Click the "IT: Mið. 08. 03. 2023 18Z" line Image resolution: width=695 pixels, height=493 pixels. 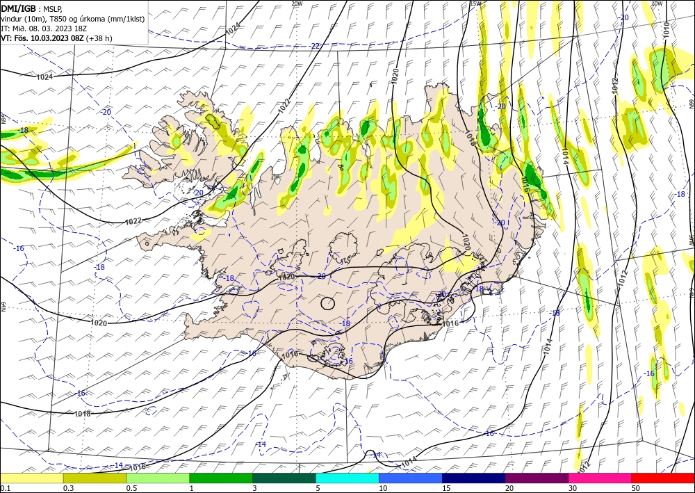(43, 29)
